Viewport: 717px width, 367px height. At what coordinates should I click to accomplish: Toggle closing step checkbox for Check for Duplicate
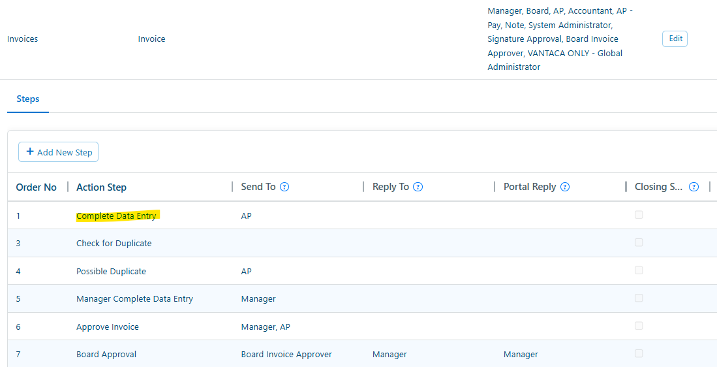point(639,242)
